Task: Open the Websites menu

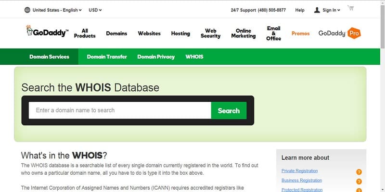Action: (x=149, y=34)
